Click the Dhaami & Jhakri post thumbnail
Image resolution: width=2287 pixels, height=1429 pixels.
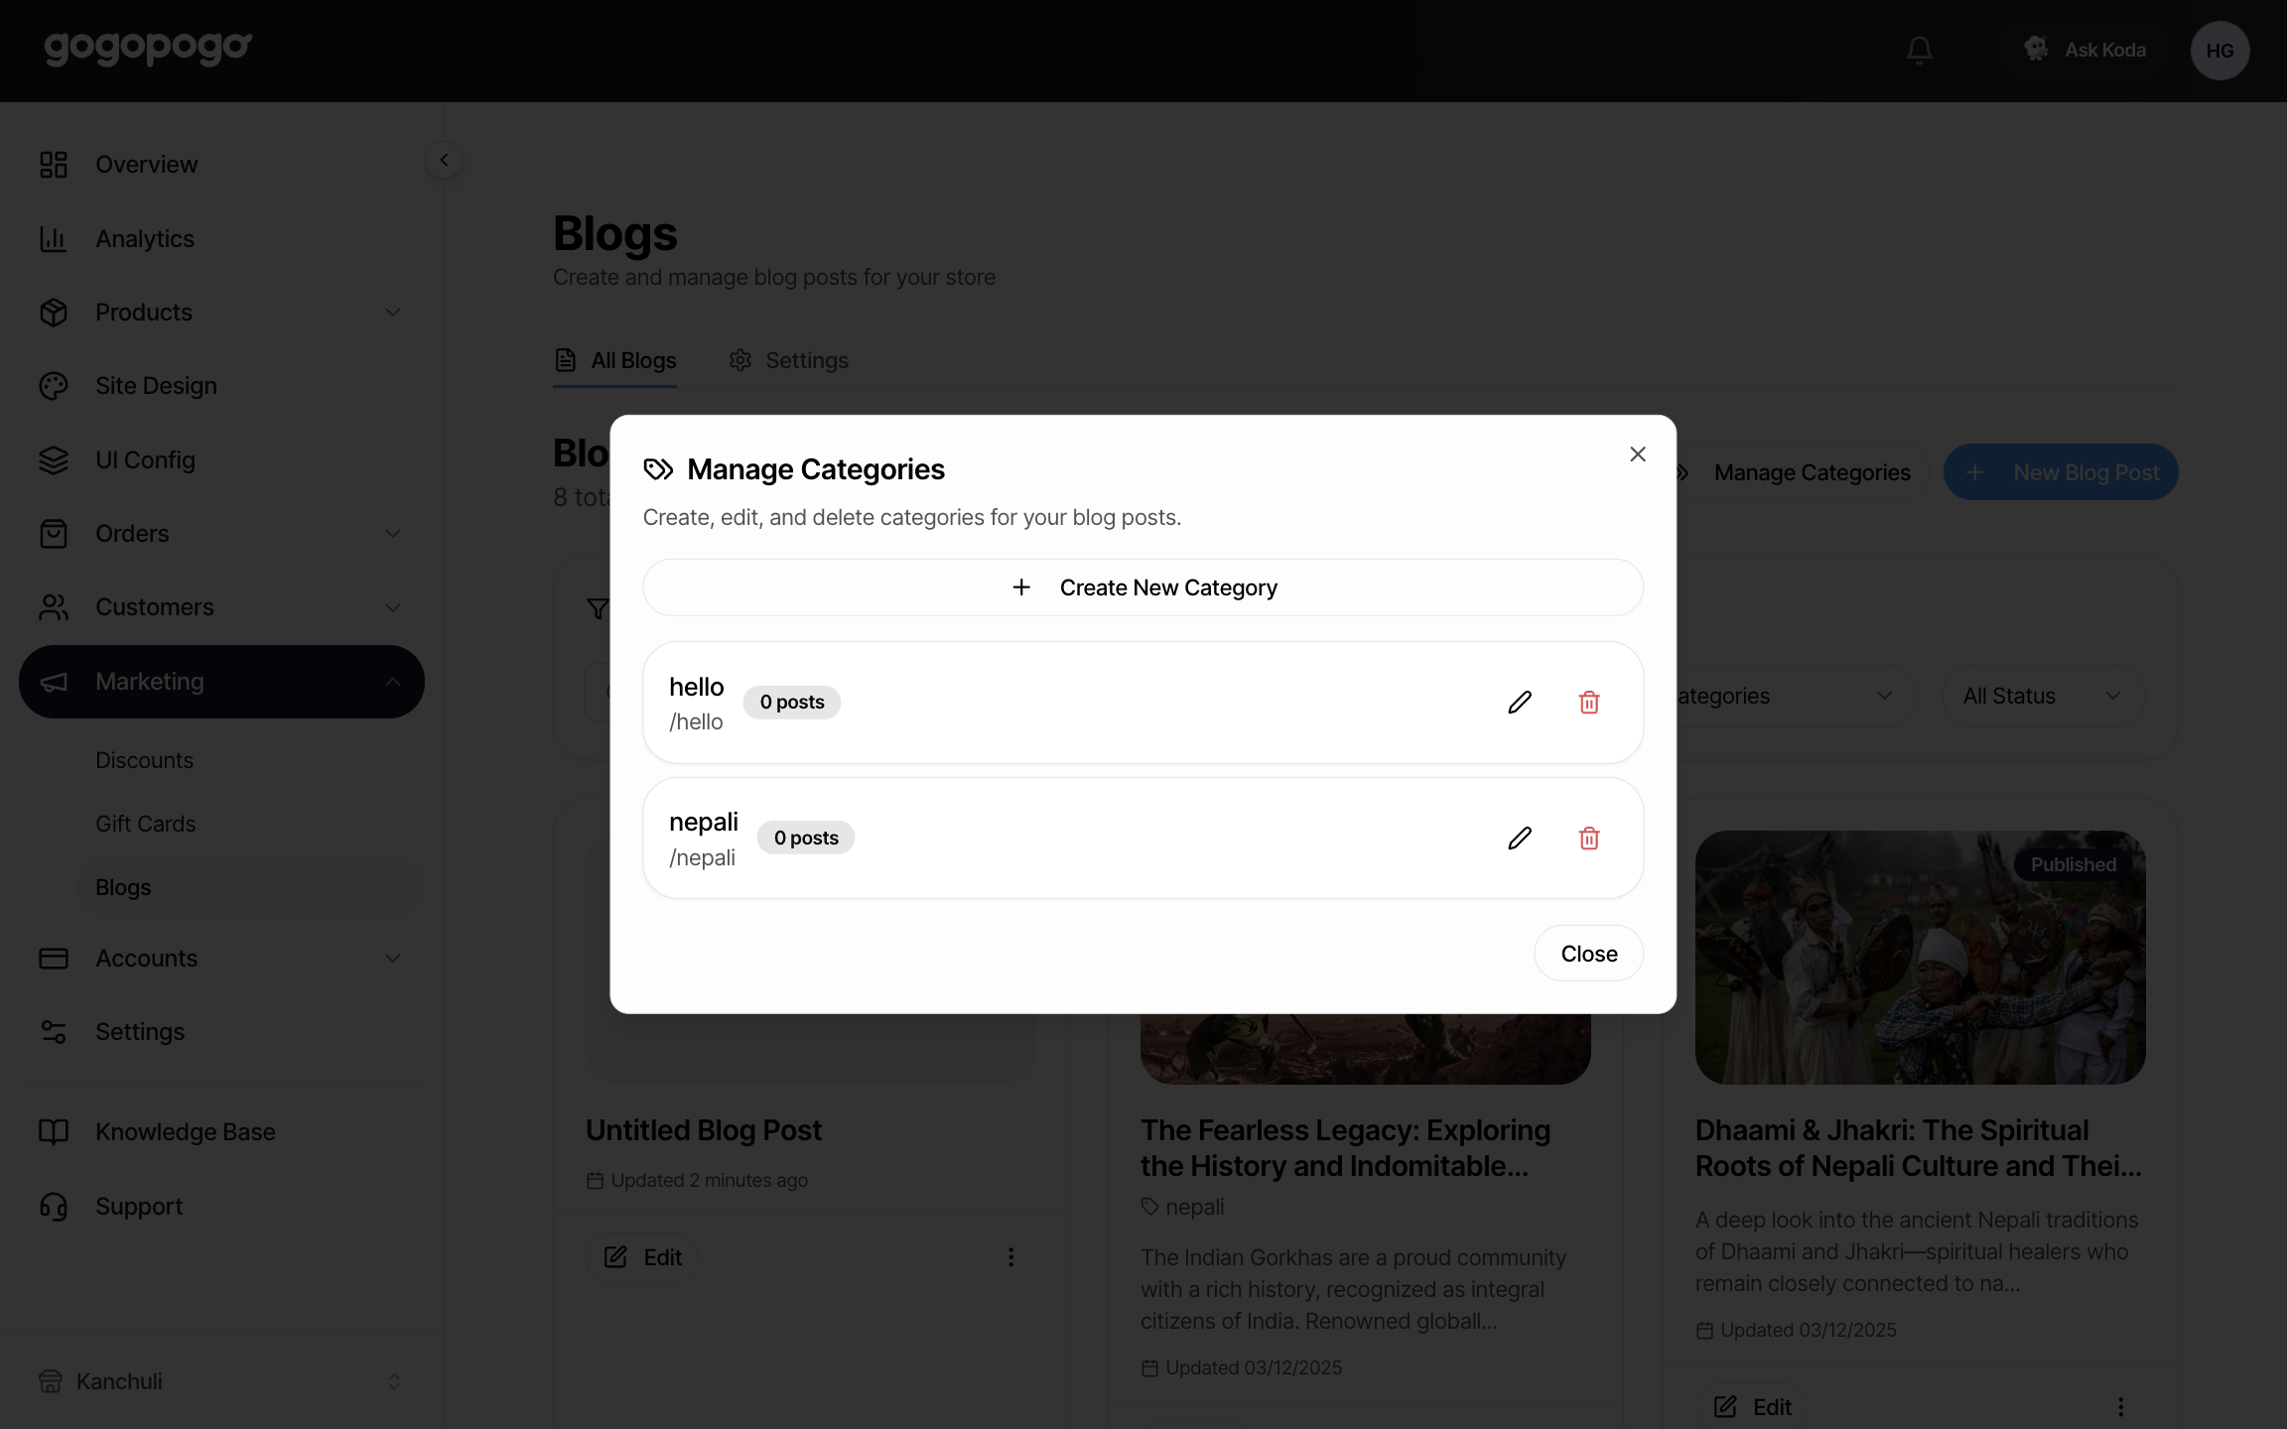pos(1920,957)
